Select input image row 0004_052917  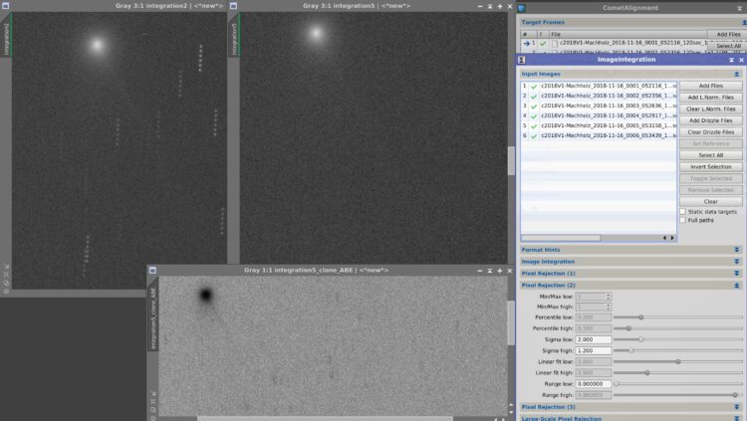(599, 115)
